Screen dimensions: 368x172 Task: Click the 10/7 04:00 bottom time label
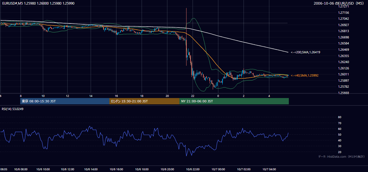pyautogui.click(x=269, y=169)
